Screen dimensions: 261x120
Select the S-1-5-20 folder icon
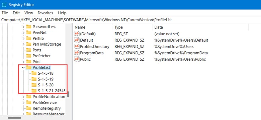coord(34,85)
